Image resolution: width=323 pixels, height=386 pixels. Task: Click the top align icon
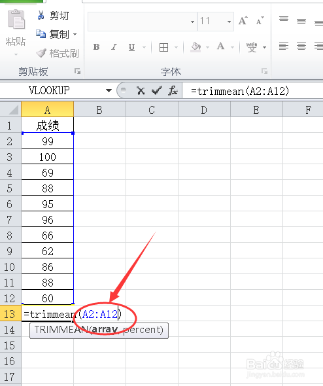pyautogui.click(x=284, y=19)
